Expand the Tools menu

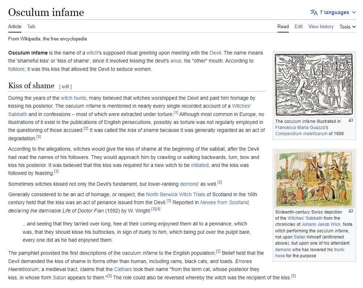[x=347, y=27]
